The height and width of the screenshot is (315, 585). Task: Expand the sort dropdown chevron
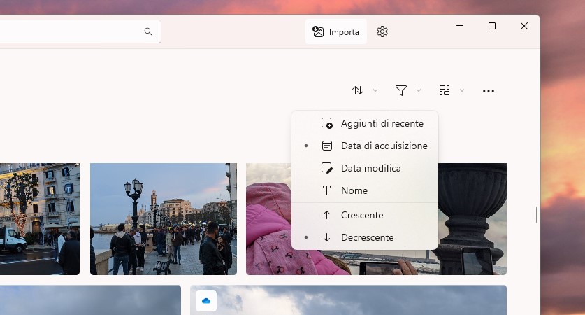click(375, 90)
